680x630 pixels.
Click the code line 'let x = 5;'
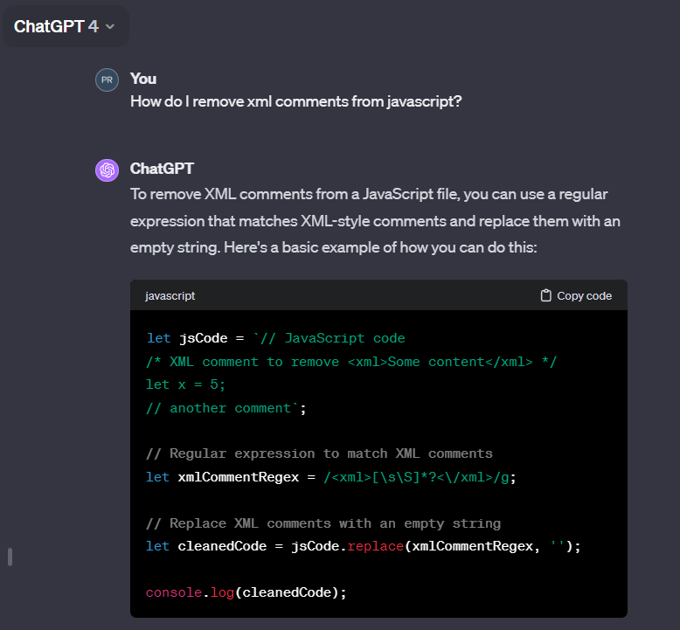pos(185,384)
